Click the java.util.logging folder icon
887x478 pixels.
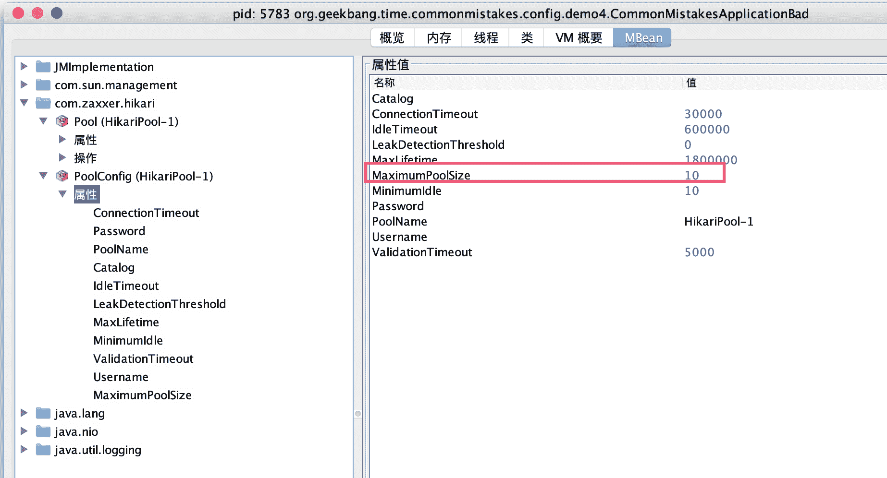tap(43, 450)
